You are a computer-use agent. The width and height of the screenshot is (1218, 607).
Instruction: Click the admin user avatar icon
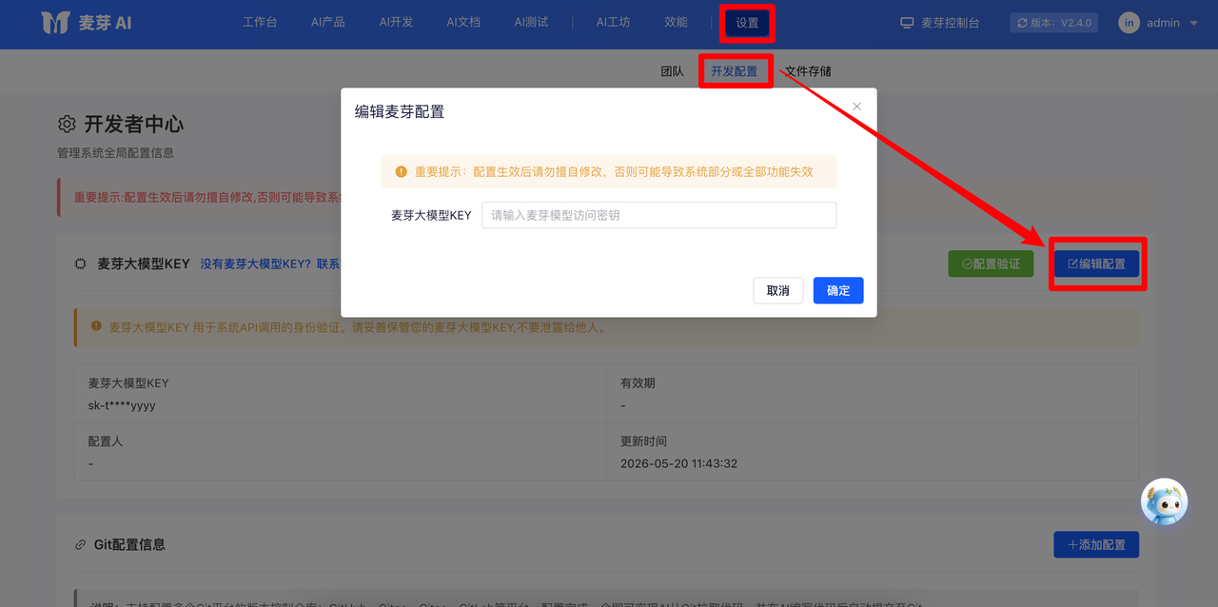1129,23
